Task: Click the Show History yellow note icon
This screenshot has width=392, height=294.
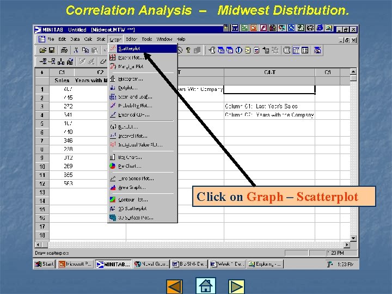Action: coord(248,51)
